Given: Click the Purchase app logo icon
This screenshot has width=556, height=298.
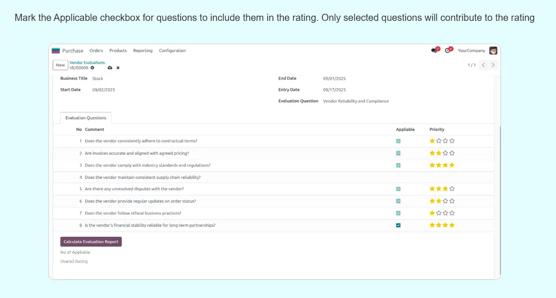Looking at the screenshot, I should click(x=56, y=51).
